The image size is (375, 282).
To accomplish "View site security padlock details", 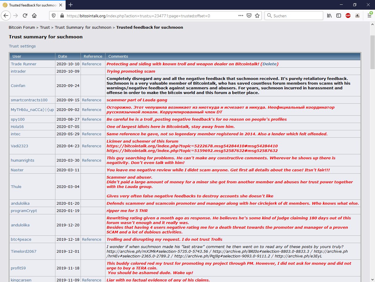I will (x=62, y=16).
